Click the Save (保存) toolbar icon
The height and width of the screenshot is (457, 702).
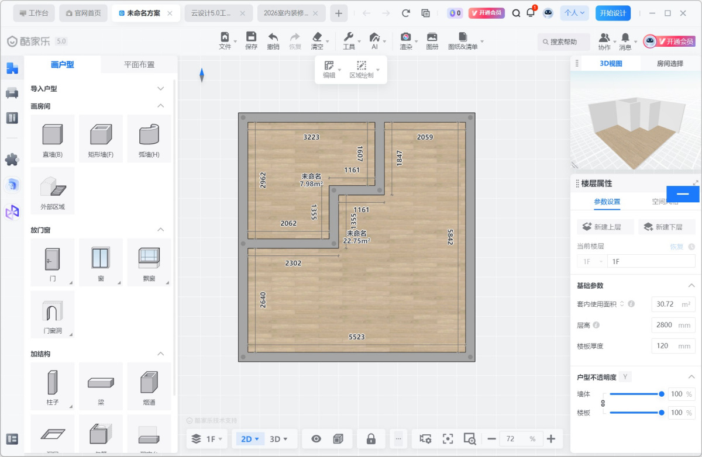point(251,40)
